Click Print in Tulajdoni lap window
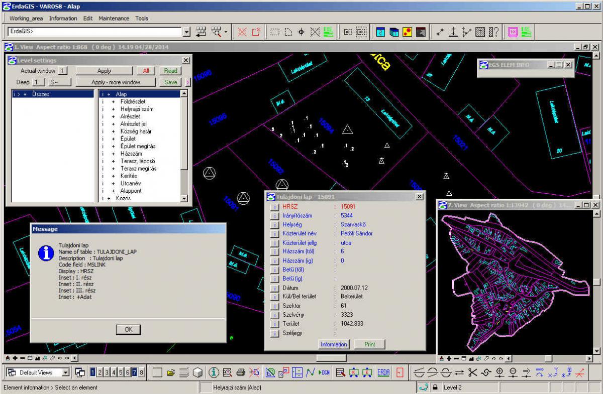Viewport: 603px width, 394px height. (x=370, y=344)
